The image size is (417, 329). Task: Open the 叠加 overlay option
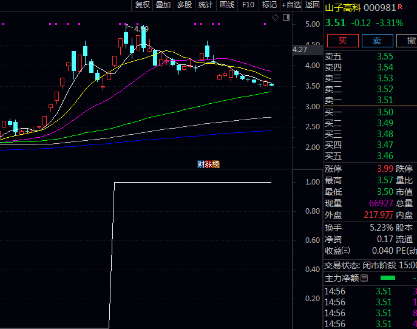click(163, 5)
